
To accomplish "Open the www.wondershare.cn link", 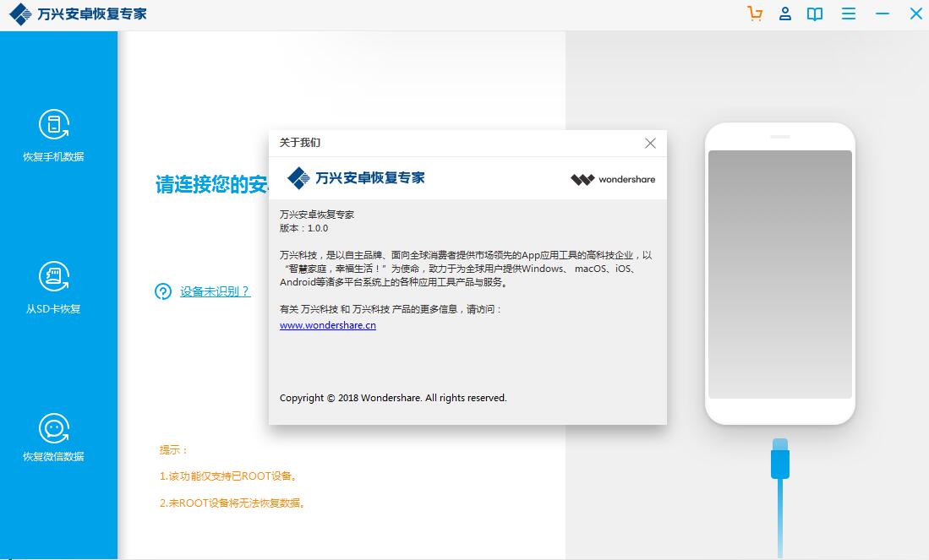I will tap(328, 325).
